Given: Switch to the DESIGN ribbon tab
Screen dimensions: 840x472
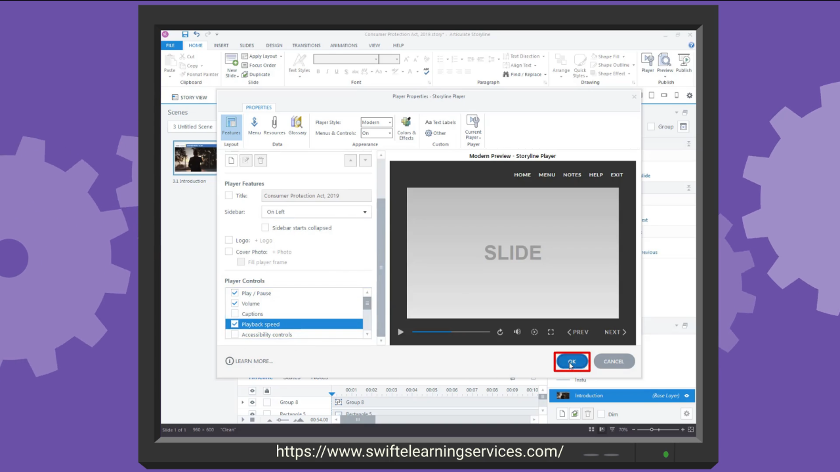Looking at the screenshot, I should coord(274,45).
